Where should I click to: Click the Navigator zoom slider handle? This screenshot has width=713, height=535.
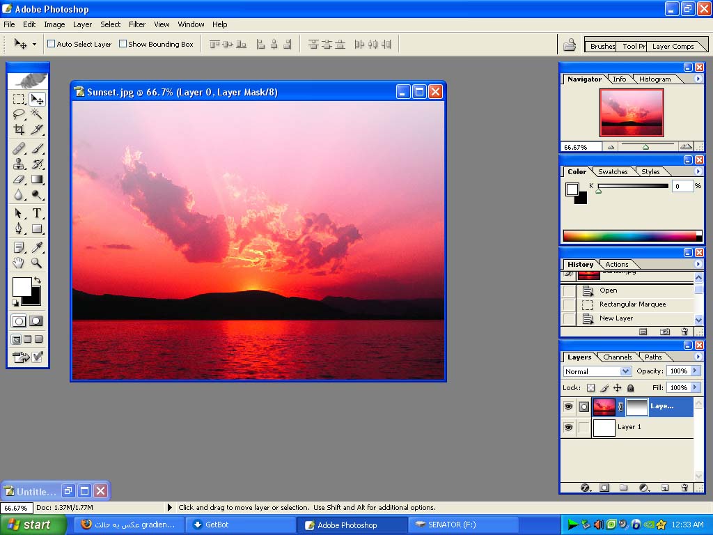click(x=645, y=147)
